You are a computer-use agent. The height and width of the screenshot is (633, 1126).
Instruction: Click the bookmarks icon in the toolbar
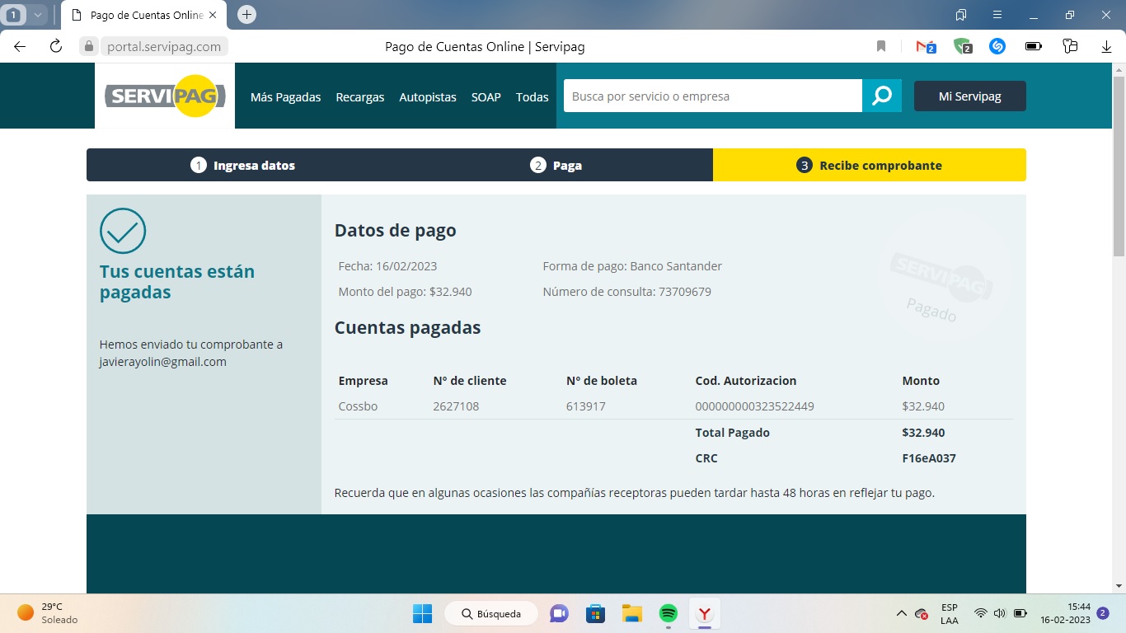[881, 46]
